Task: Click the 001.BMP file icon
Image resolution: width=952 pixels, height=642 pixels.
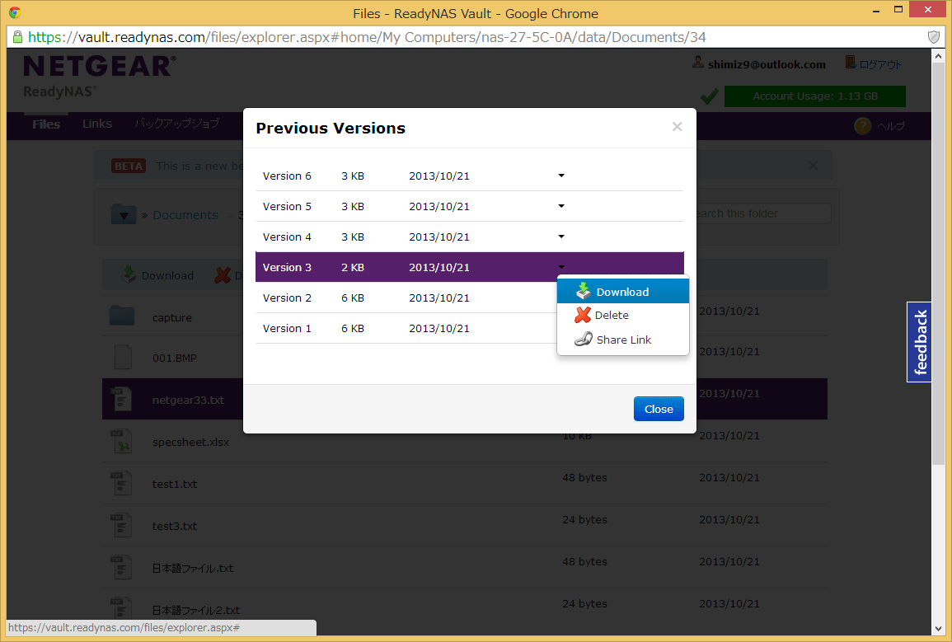Action: (x=122, y=358)
